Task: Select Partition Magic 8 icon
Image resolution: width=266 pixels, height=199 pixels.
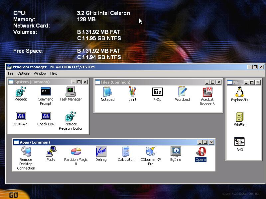Action: pyautogui.click(x=76, y=152)
